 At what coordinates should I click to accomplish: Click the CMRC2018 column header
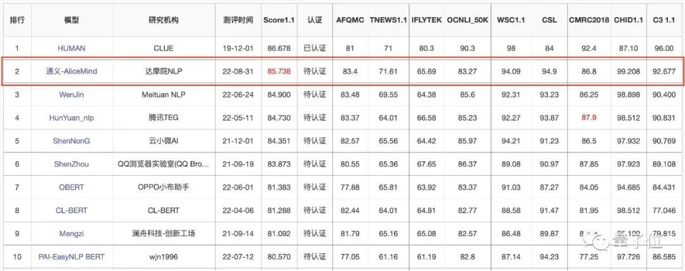(x=589, y=20)
